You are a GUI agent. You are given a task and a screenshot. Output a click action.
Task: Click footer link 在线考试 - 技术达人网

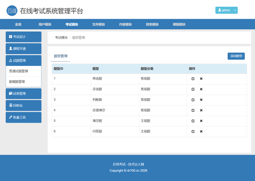128,164
